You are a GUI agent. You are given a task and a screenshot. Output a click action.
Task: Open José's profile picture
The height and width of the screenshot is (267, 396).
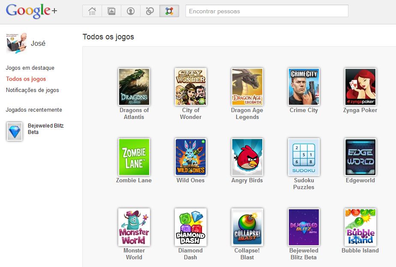coord(16,43)
